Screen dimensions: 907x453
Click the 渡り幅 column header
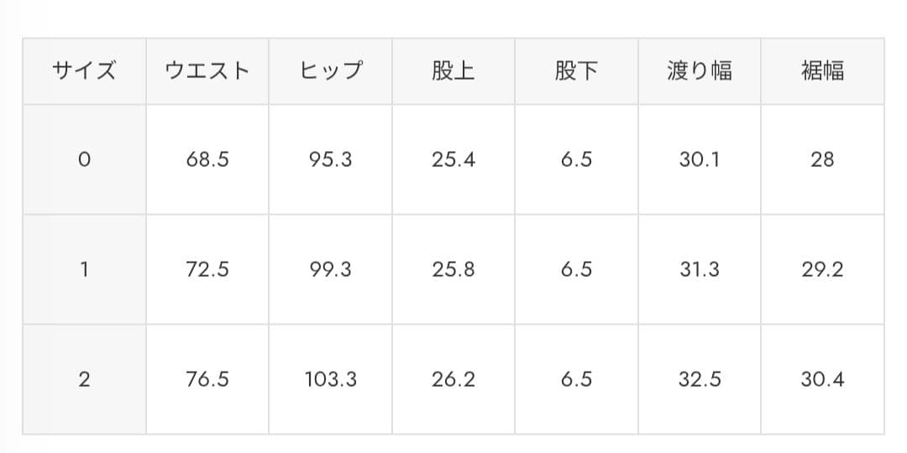click(700, 71)
